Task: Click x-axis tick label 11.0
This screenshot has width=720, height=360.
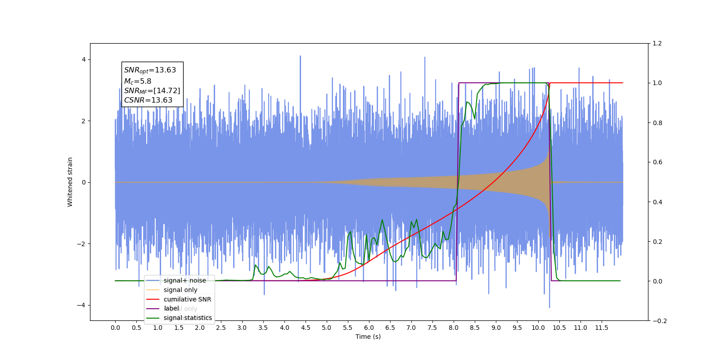Action: pyautogui.click(x=580, y=328)
